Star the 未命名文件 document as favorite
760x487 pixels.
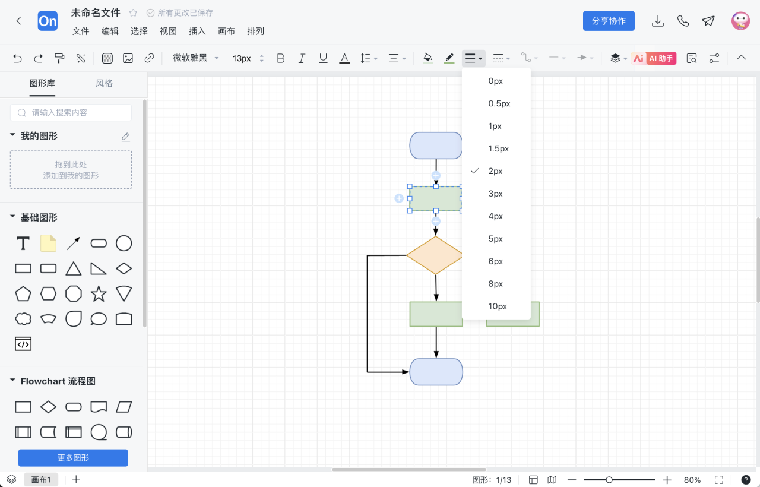pyautogui.click(x=134, y=12)
